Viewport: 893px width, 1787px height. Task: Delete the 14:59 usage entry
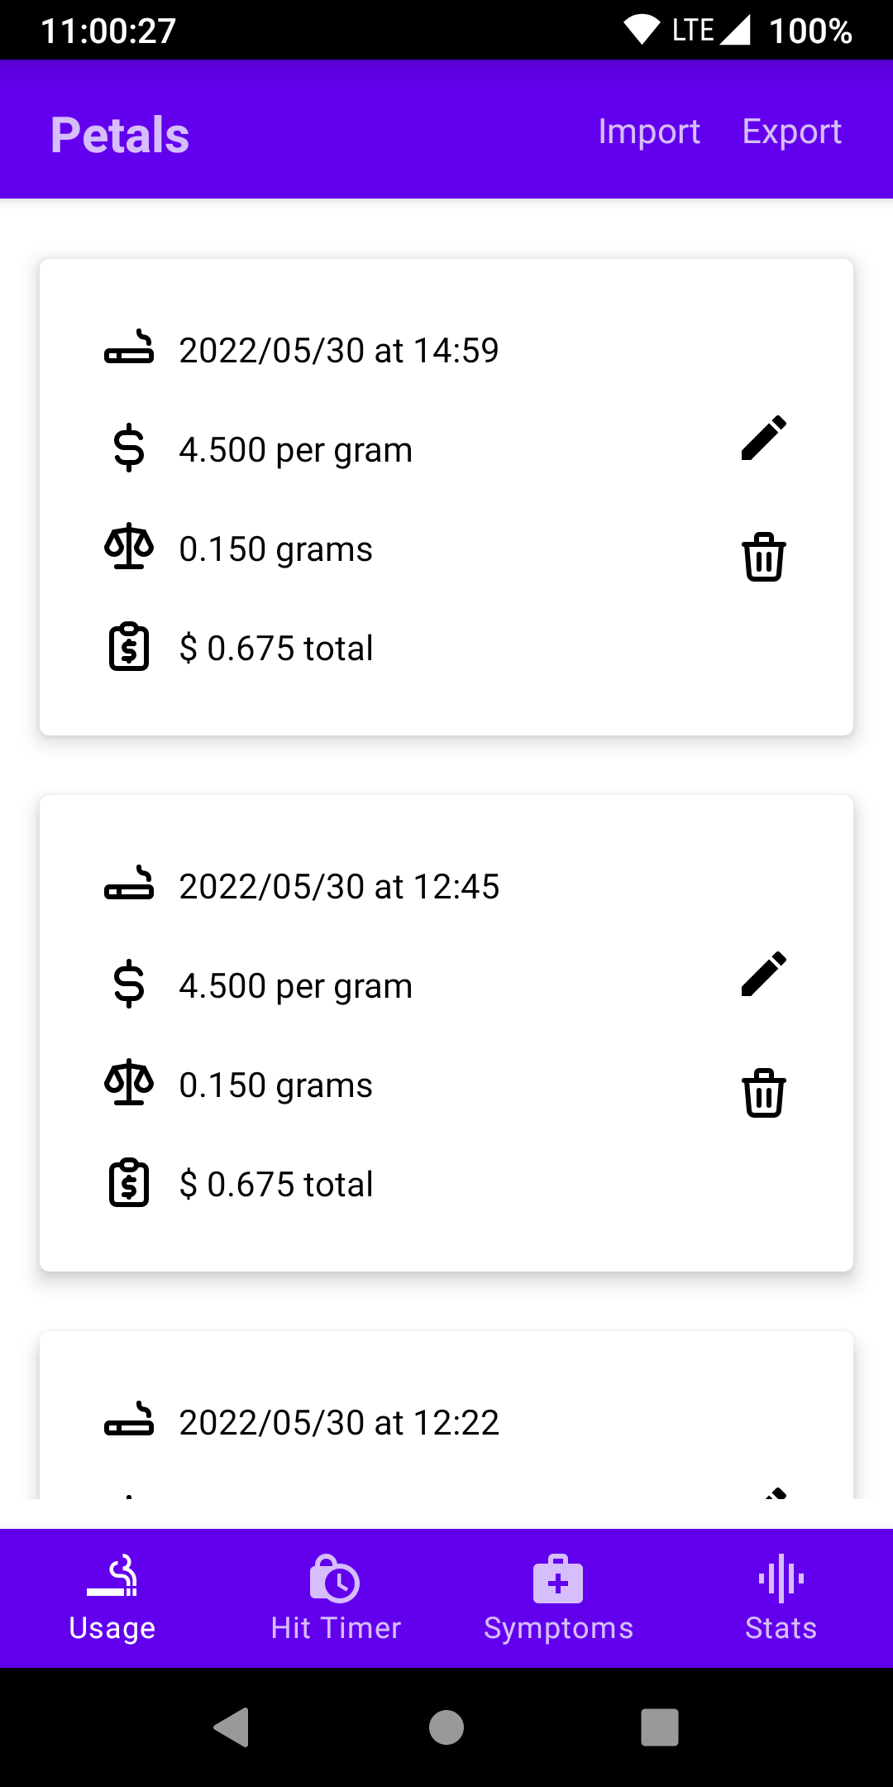(x=763, y=557)
